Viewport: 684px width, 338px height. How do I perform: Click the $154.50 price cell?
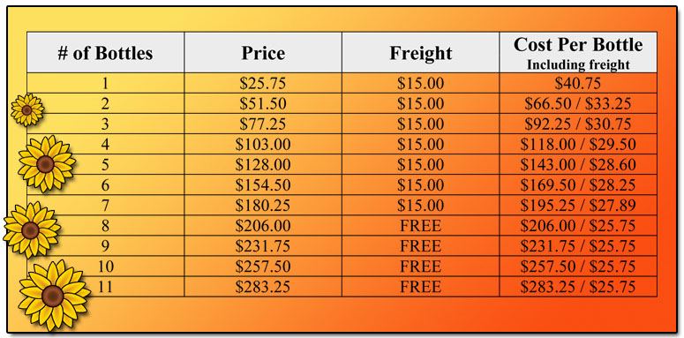[x=263, y=185]
